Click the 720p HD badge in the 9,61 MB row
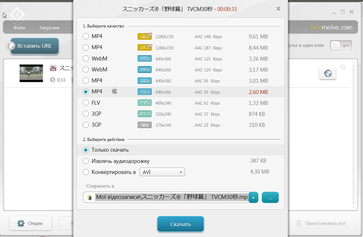This screenshot has width=363, height=237. [145, 36]
